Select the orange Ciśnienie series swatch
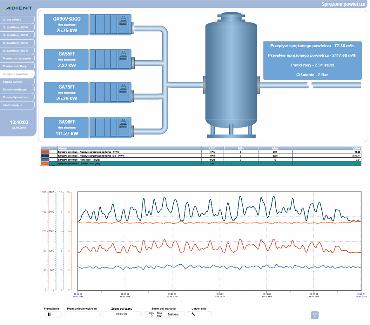 click(x=45, y=164)
